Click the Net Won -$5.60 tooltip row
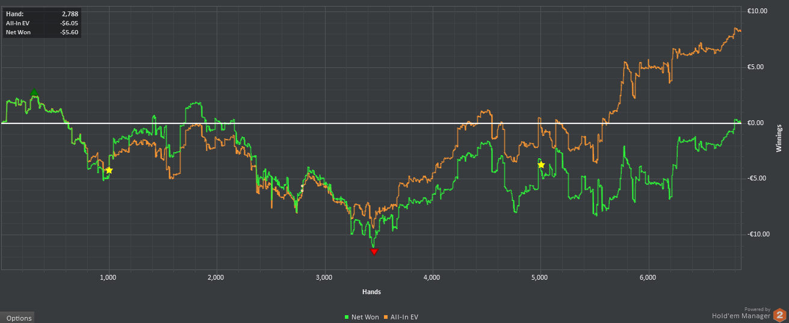 (x=42, y=32)
